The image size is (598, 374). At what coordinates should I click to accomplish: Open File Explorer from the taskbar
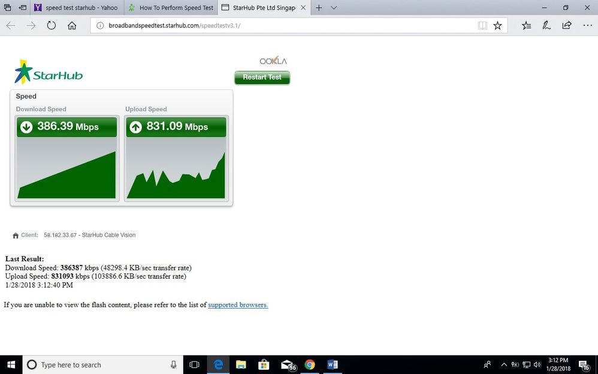(241, 365)
